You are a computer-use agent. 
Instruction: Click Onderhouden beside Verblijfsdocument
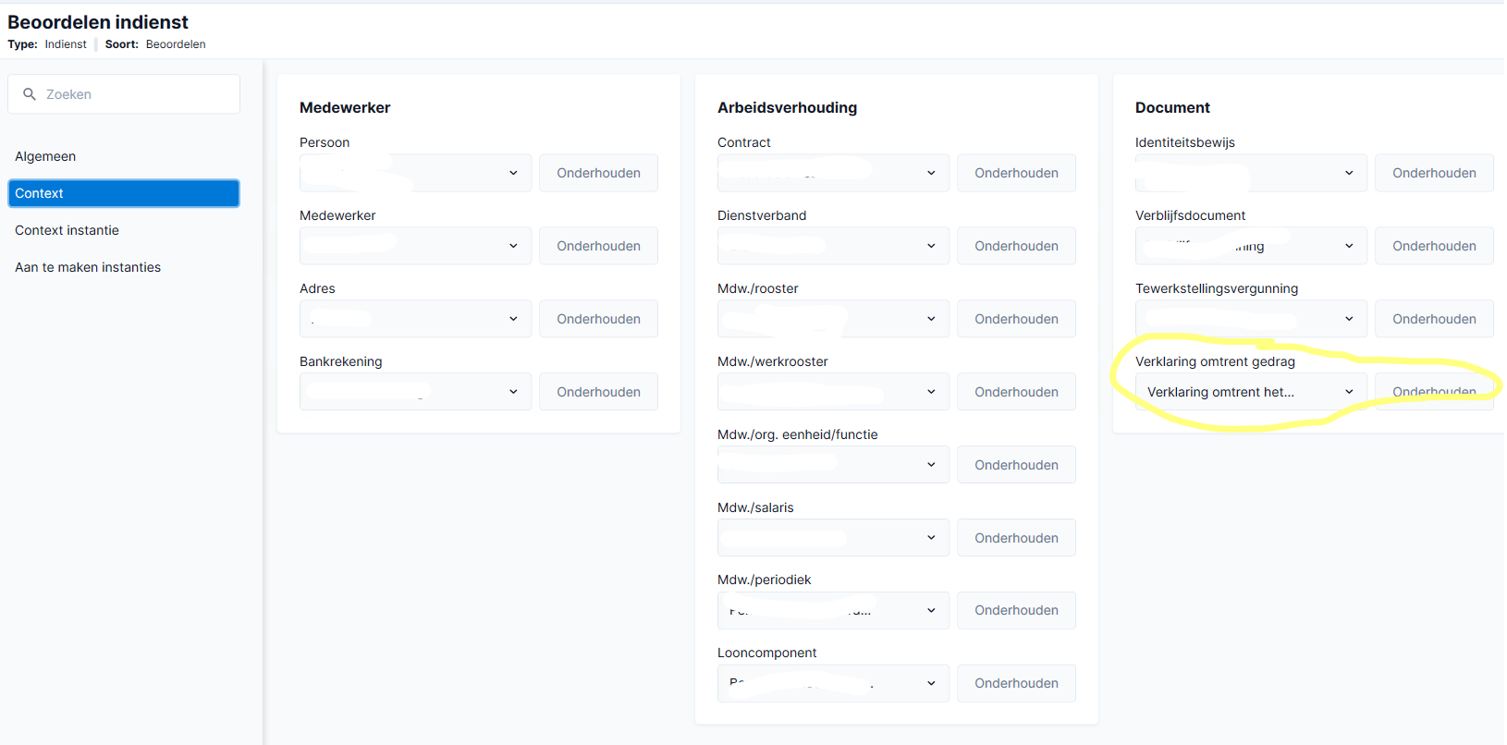click(x=1434, y=246)
